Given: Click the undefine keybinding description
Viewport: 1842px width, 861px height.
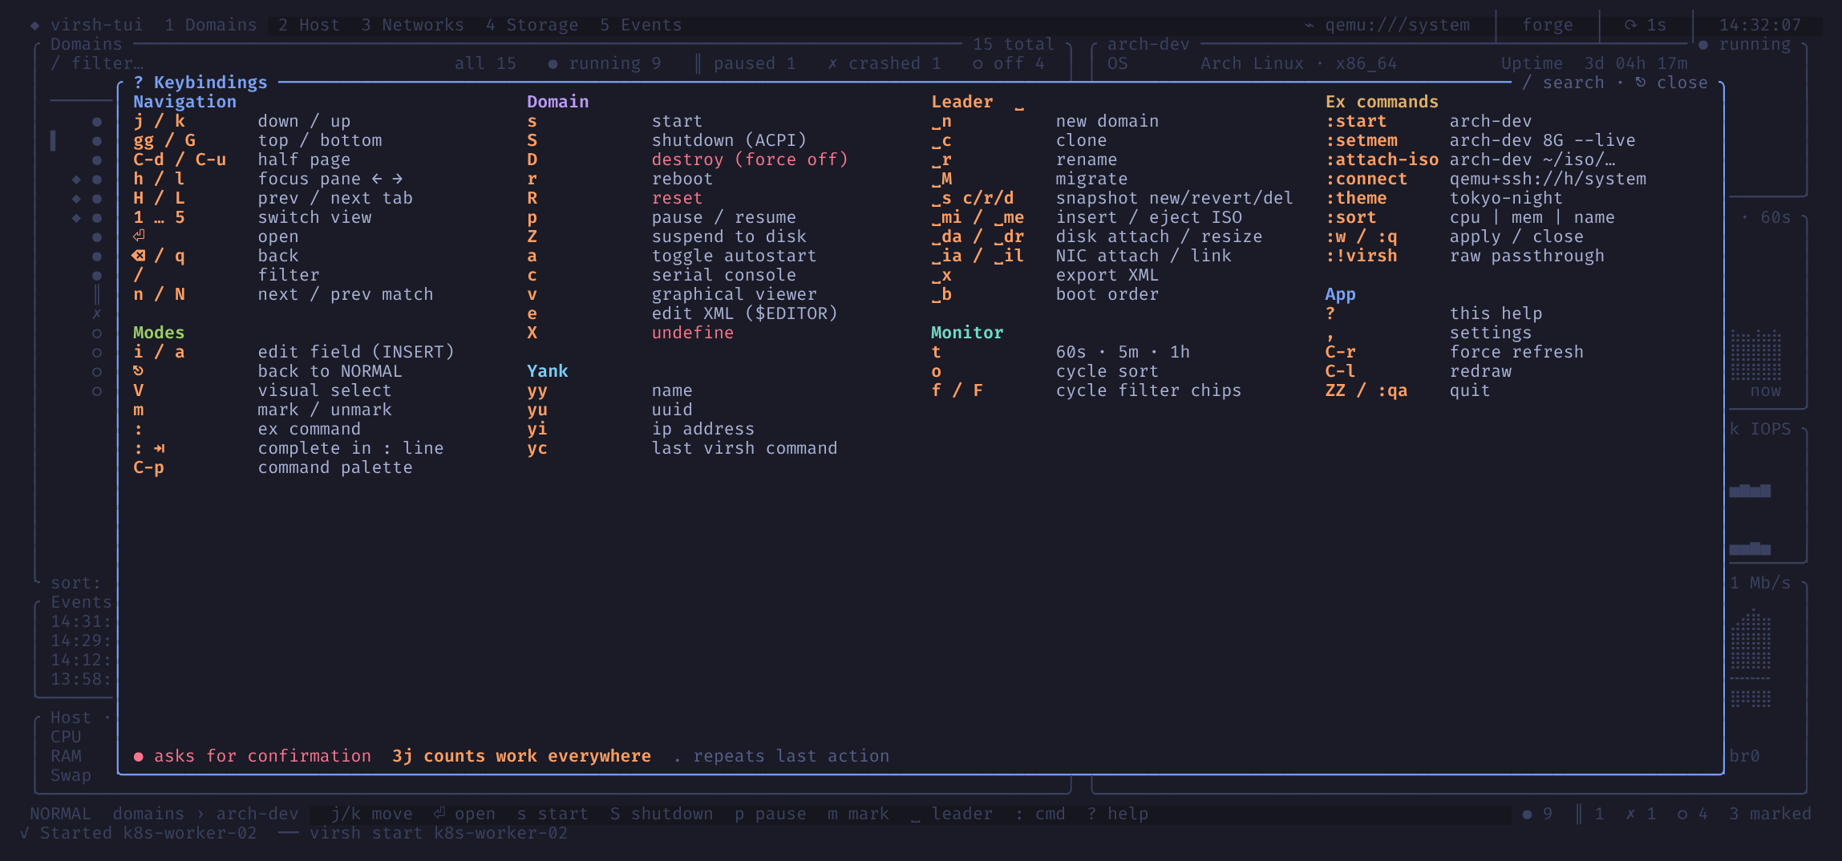Looking at the screenshot, I should [x=693, y=333].
